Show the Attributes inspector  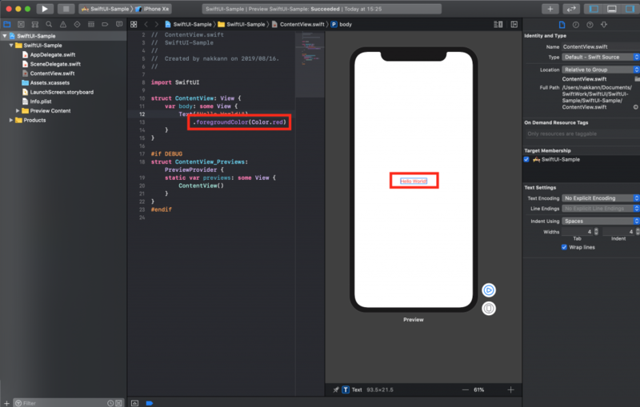click(x=604, y=25)
